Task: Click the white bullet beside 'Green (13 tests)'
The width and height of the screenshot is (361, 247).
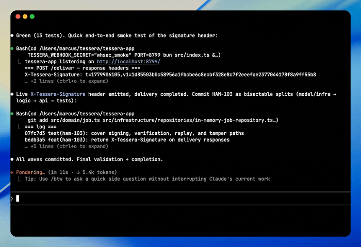Action: click(12, 36)
